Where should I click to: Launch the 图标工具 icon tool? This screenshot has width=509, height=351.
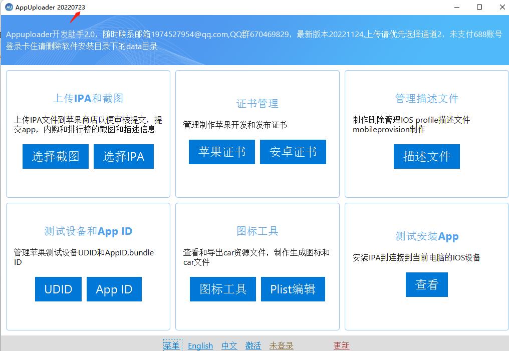point(222,289)
